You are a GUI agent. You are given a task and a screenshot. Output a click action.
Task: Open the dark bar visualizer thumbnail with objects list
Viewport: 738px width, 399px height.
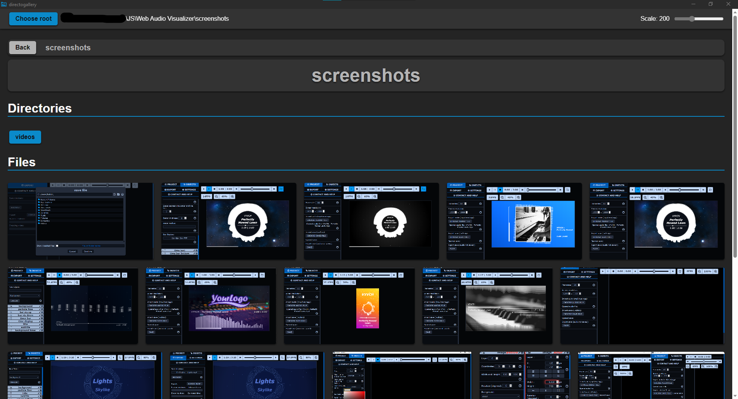click(x=73, y=306)
